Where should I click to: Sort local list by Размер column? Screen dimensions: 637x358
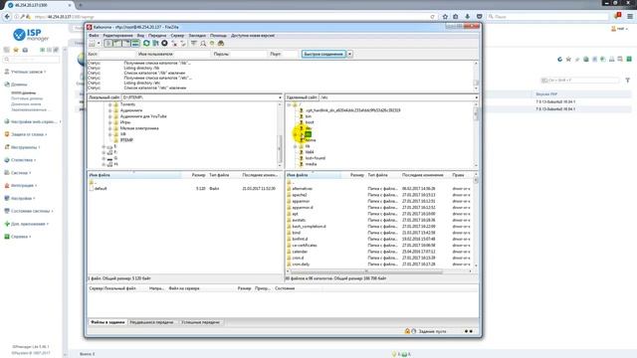coord(198,175)
